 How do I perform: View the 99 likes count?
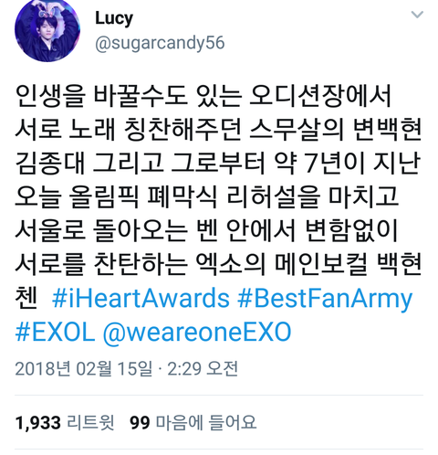pos(140,423)
